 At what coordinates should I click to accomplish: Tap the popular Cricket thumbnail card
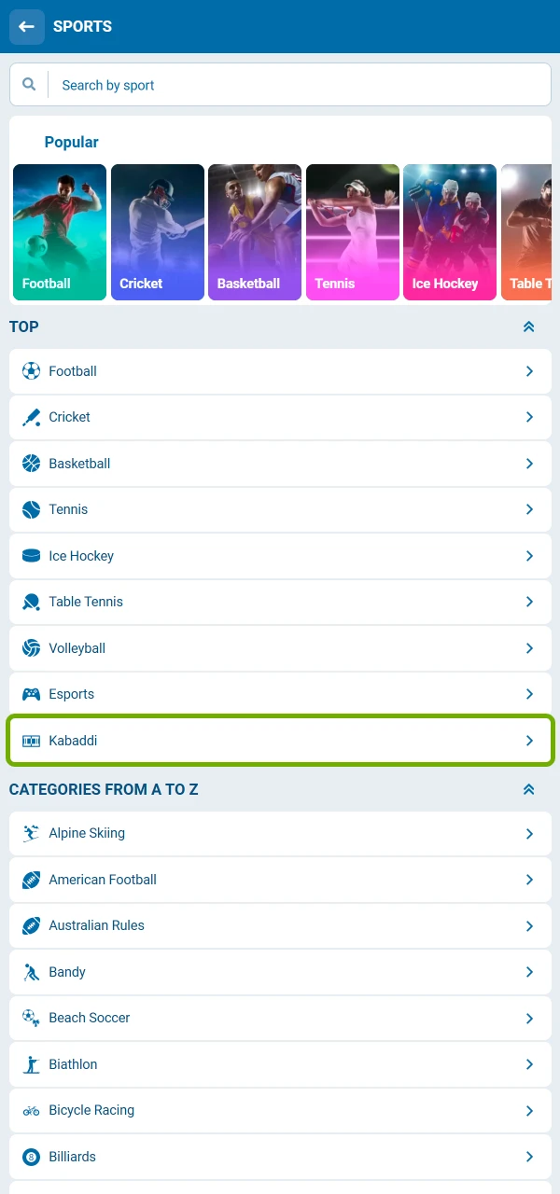(x=157, y=232)
